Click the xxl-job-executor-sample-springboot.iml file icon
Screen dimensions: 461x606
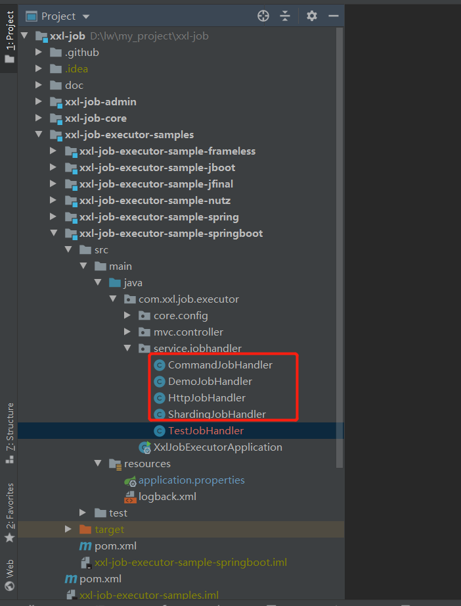[85, 563]
